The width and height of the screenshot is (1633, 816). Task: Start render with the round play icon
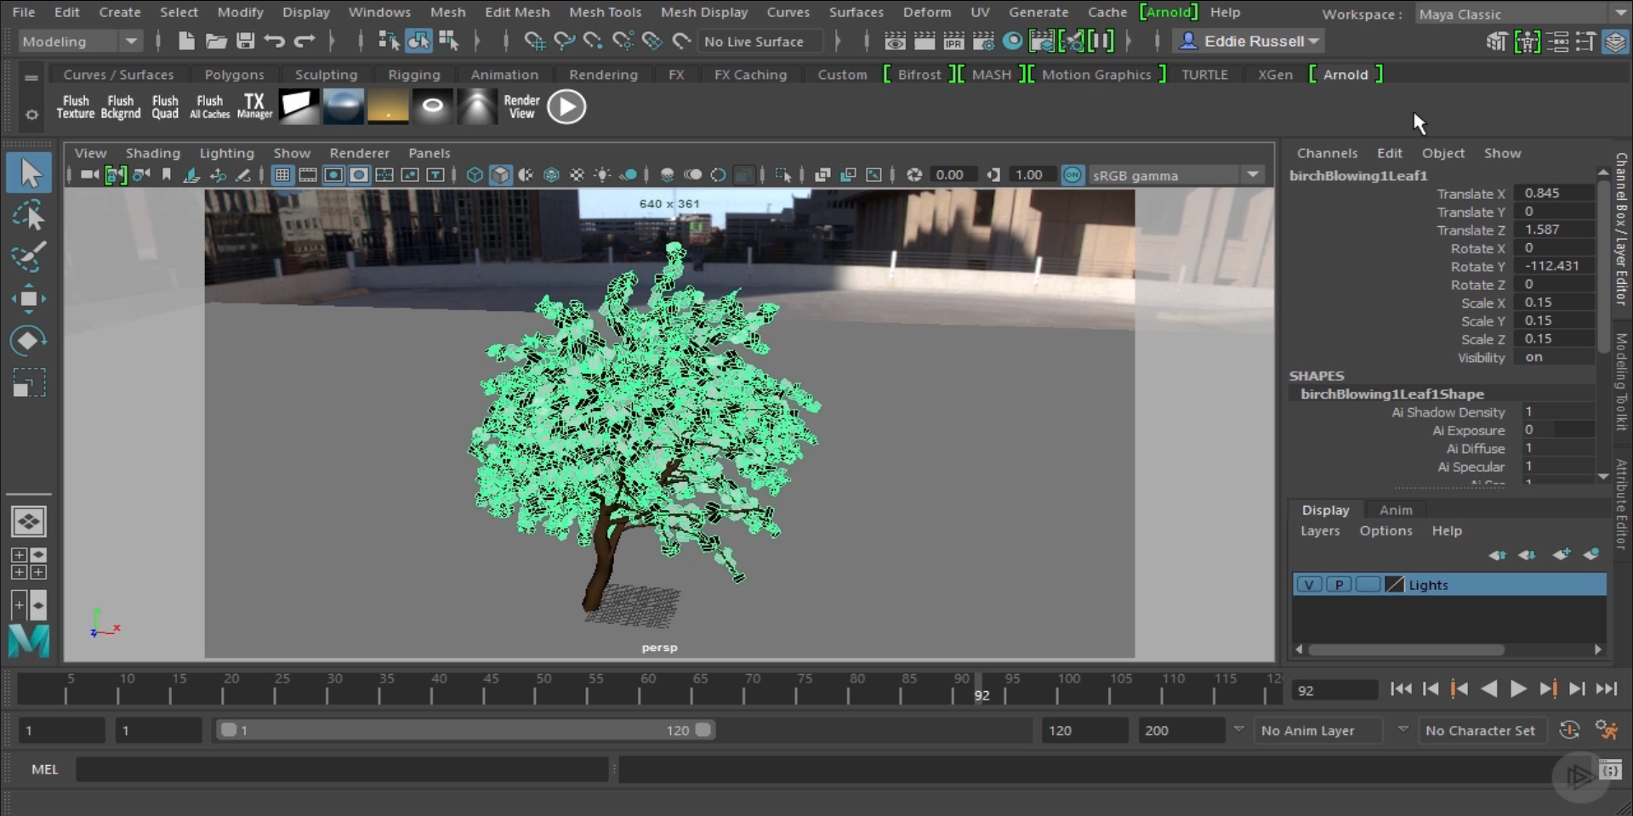566,107
